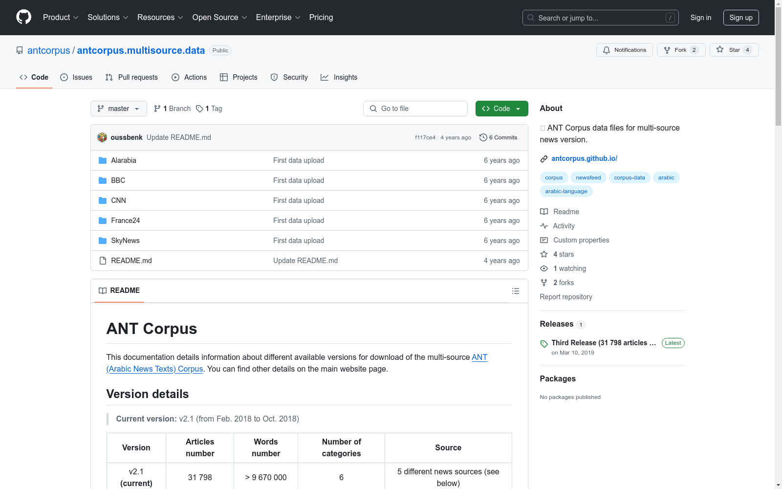Click the repository icon beside antcorpus
Image resolution: width=782 pixels, height=489 pixels.
click(20, 50)
